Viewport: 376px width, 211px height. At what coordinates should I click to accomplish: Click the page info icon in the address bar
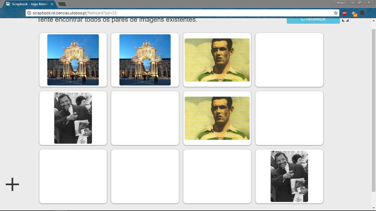(30, 13)
